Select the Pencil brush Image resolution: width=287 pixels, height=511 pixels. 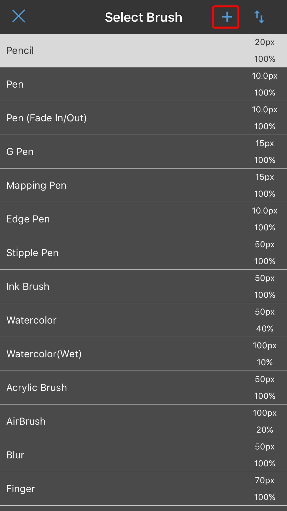[102, 50]
